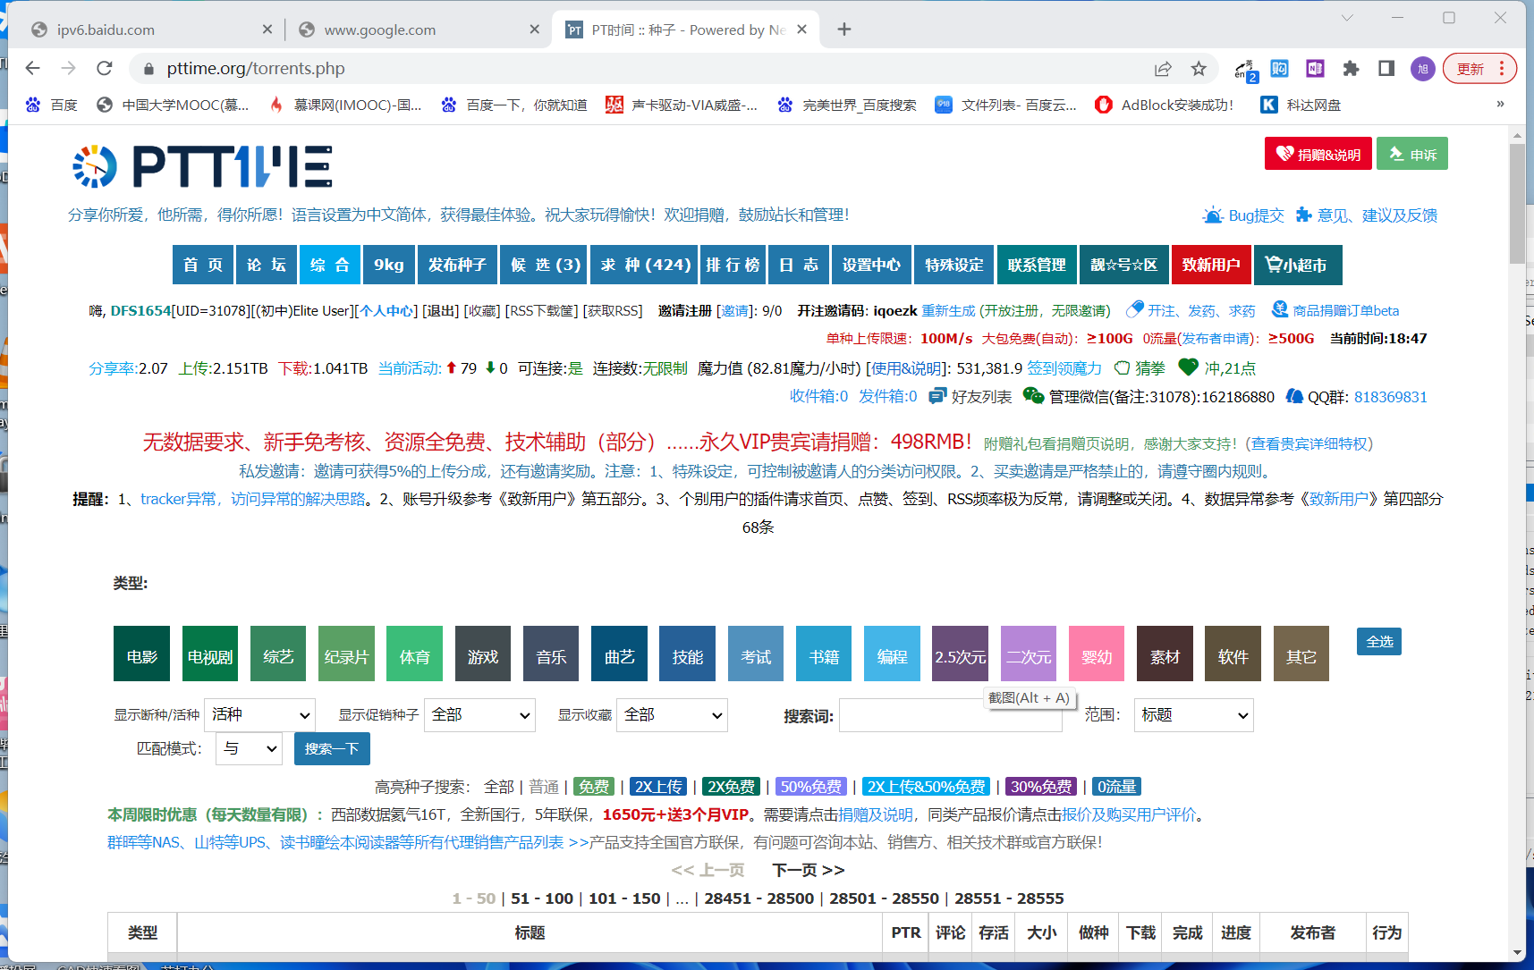This screenshot has height=970, width=1534.
Task: Open the 匹配模式 dropdown
Action: pos(249,748)
